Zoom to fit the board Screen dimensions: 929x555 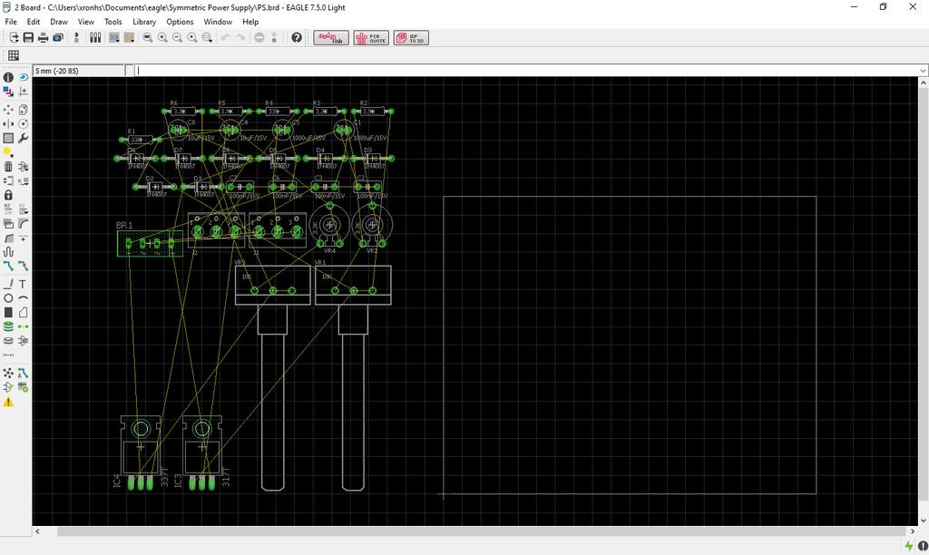(x=148, y=38)
